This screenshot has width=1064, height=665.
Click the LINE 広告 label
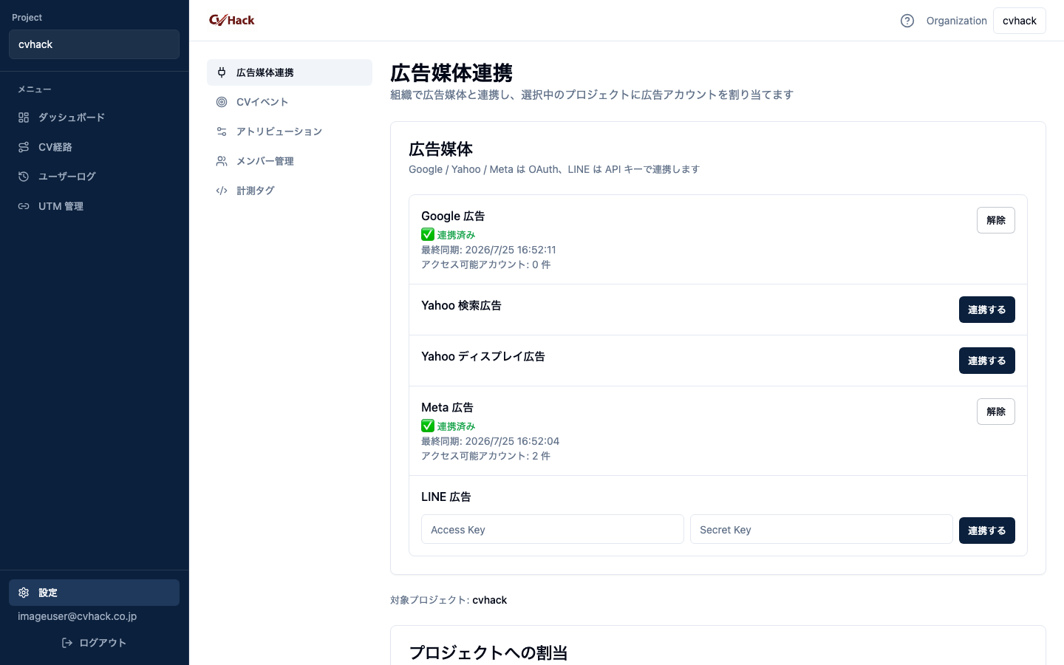446,497
